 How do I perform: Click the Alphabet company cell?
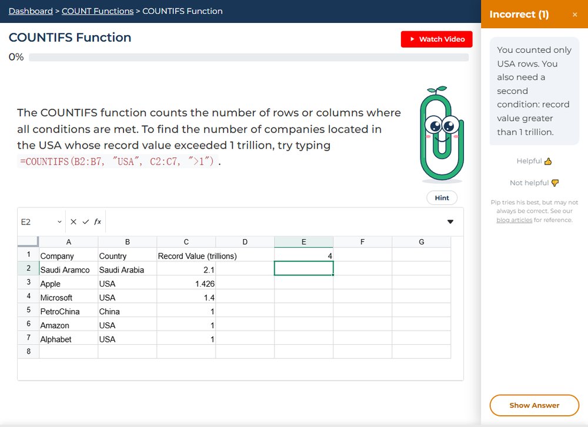(69, 338)
